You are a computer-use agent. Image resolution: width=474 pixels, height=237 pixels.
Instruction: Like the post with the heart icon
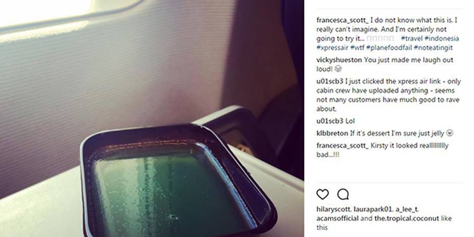click(322, 194)
